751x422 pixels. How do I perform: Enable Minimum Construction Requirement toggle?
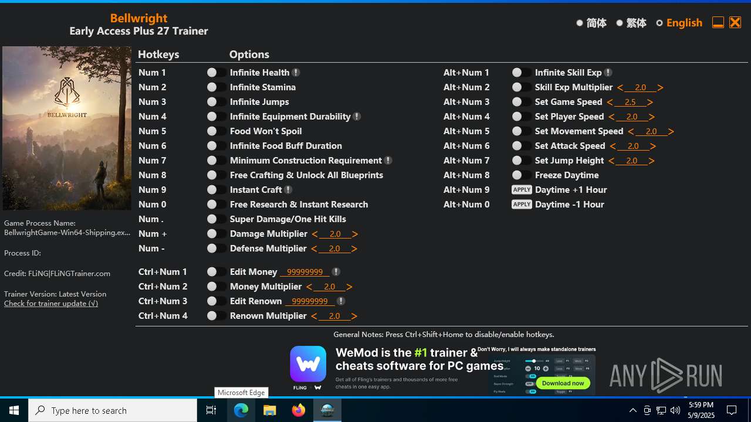[216, 161]
